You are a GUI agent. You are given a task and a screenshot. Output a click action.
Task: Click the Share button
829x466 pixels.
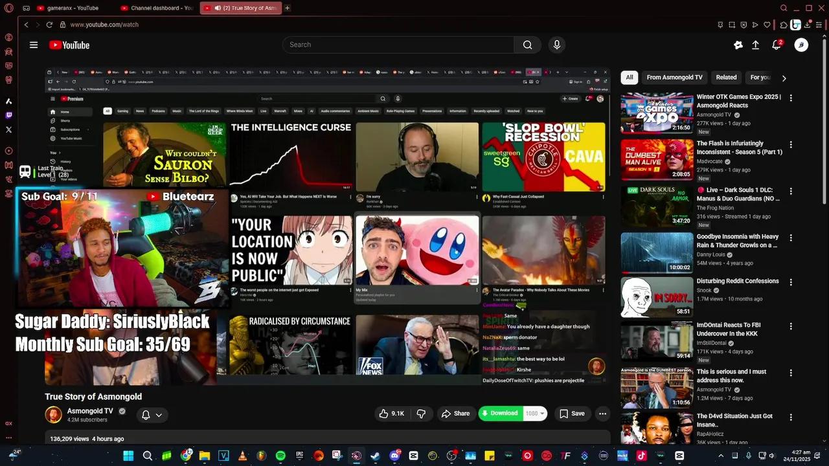click(x=455, y=414)
